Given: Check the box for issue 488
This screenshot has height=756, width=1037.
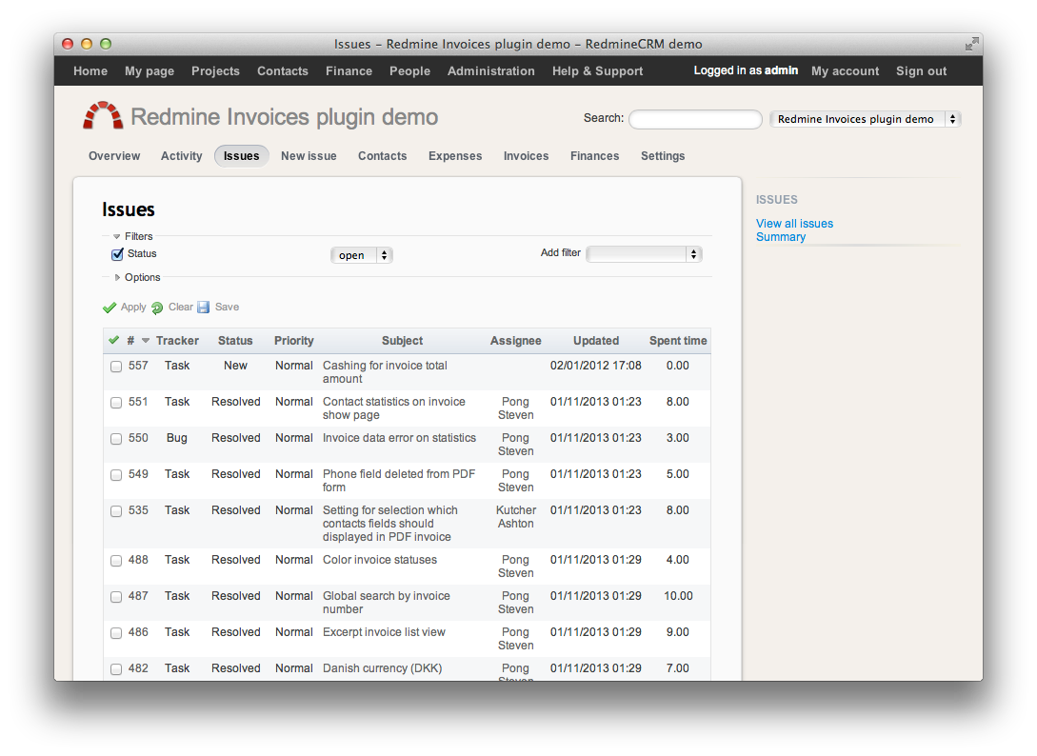Looking at the screenshot, I should (116, 561).
